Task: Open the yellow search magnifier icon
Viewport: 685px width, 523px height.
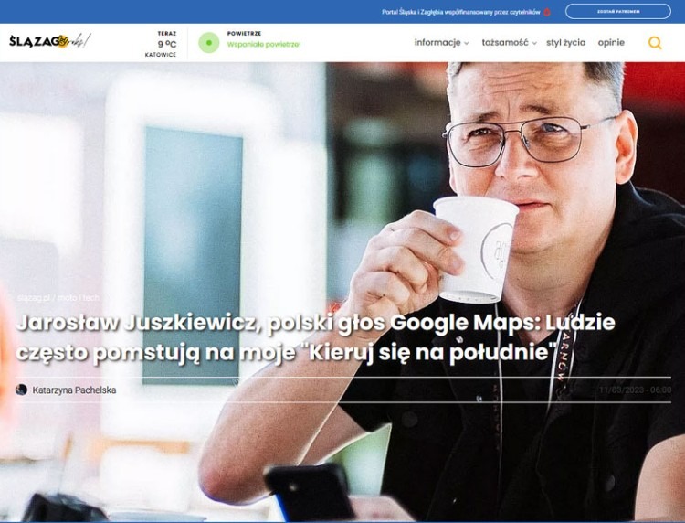Action: pyautogui.click(x=655, y=43)
